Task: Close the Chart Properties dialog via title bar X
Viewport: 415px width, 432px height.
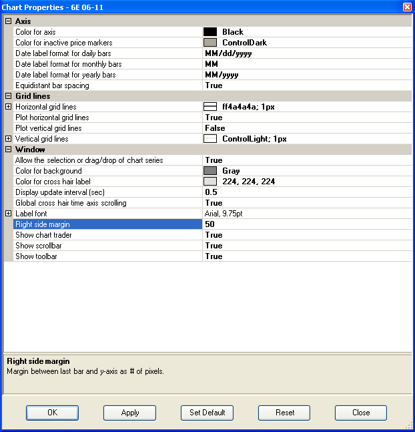Action: 407,7
